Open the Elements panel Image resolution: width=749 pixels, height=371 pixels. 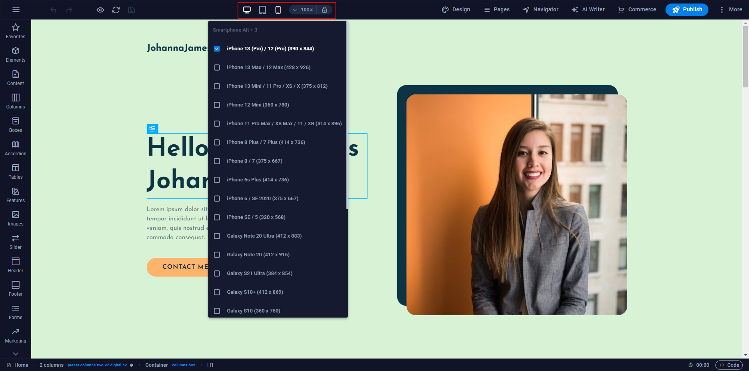[x=16, y=55]
